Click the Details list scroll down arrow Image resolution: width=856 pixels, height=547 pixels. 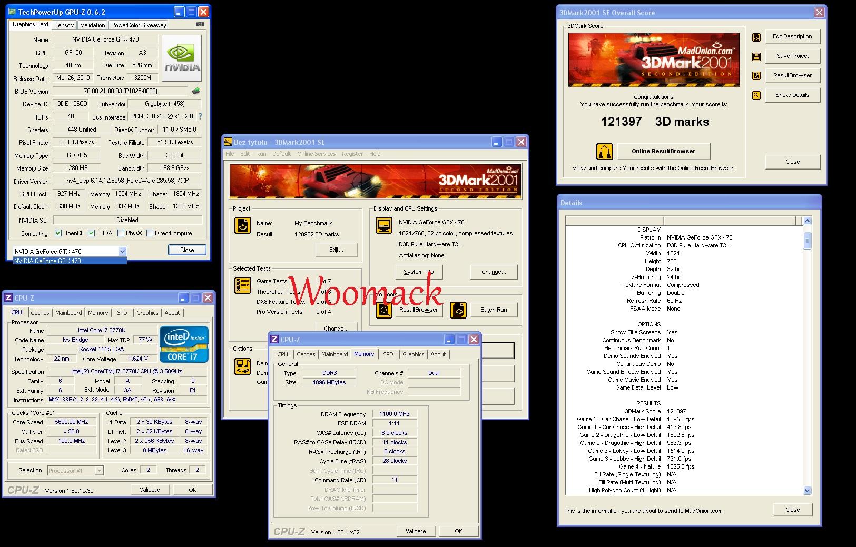[808, 490]
